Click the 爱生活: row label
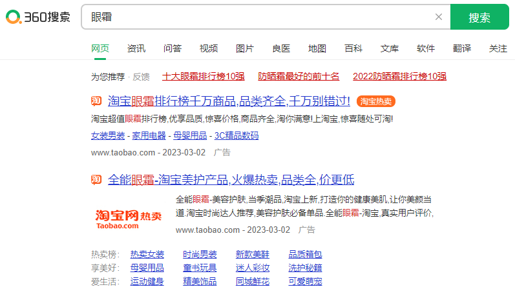 (x=105, y=281)
